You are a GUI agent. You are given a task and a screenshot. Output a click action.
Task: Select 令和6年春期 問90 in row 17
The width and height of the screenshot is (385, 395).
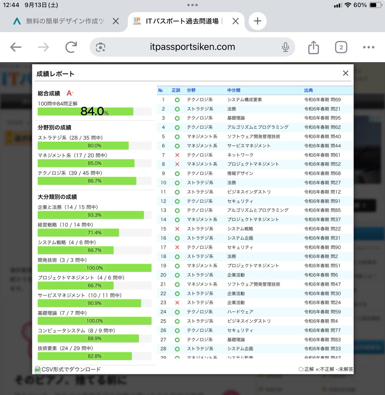322,247
